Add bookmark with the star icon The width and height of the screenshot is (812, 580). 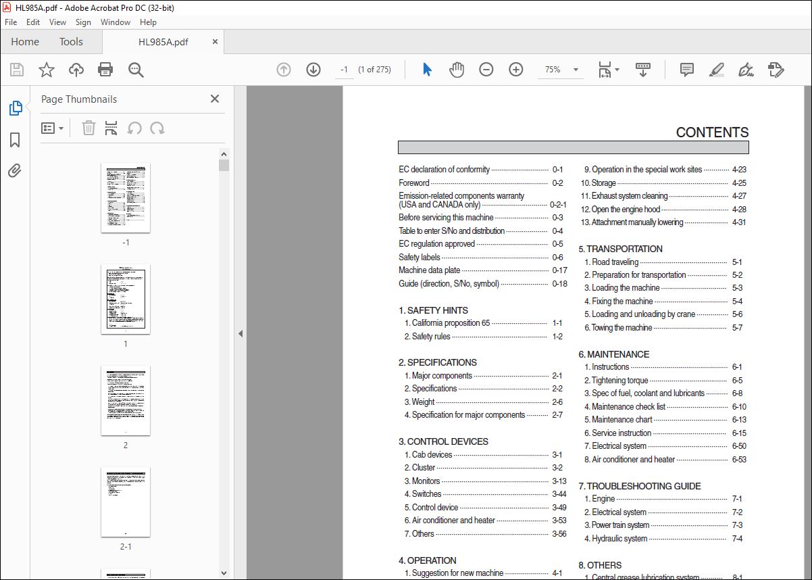click(46, 70)
